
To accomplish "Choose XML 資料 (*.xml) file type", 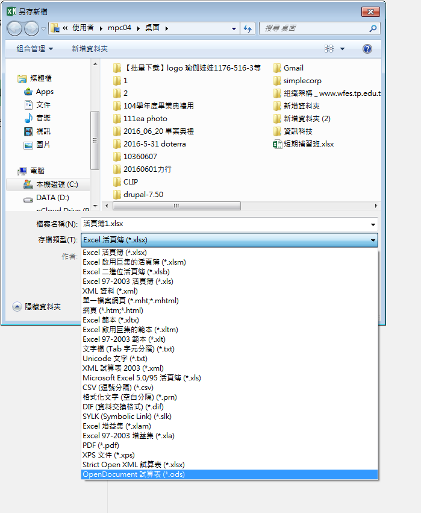I will (229, 291).
